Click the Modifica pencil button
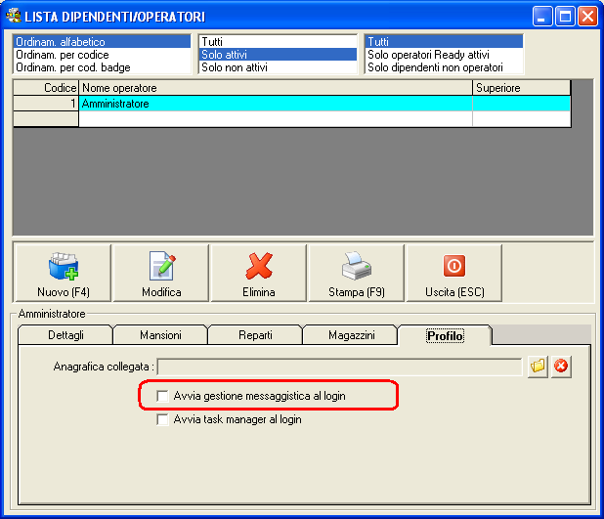 coord(161,273)
